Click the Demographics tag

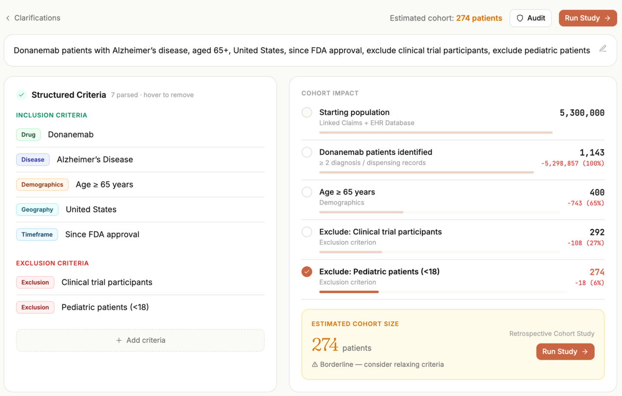coord(42,185)
